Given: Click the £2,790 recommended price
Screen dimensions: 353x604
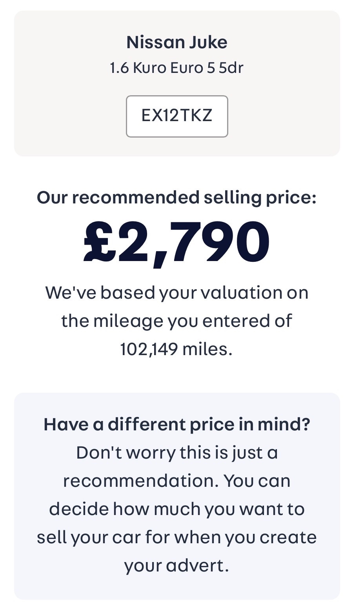Looking at the screenshot, I should click(176, 243).
